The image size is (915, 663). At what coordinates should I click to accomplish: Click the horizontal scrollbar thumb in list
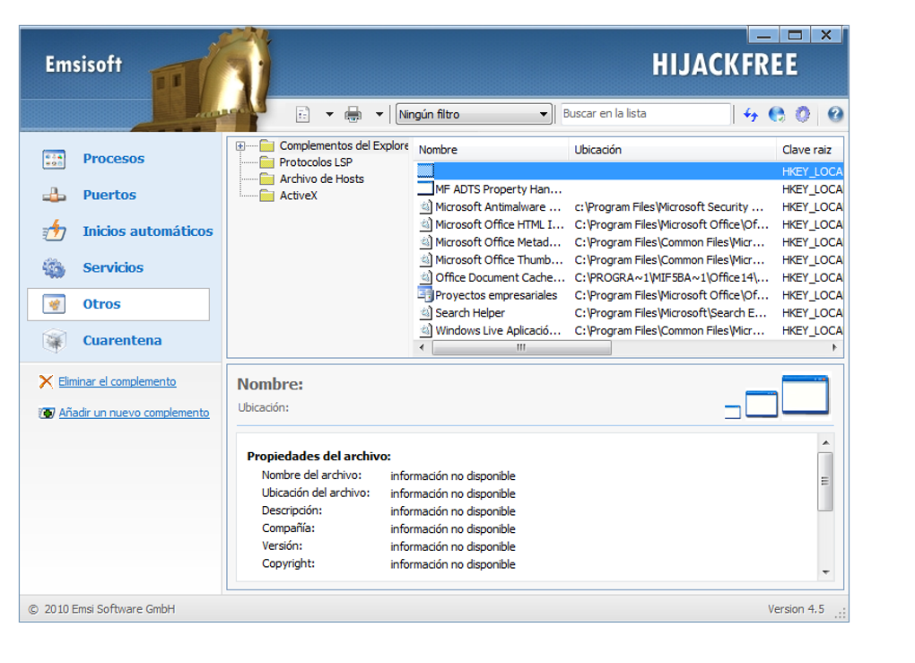tap(522, 348)
